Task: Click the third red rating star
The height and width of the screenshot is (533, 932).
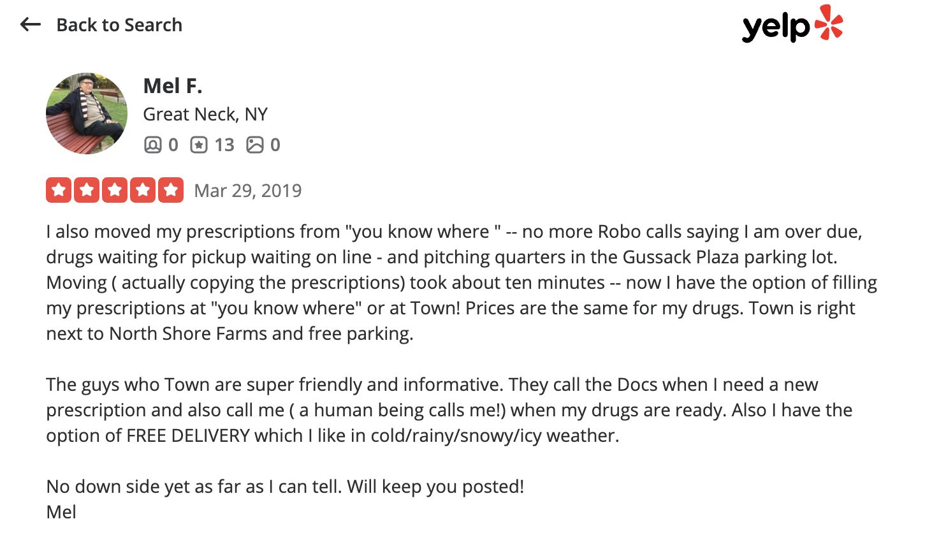Action: click(115, 190)
